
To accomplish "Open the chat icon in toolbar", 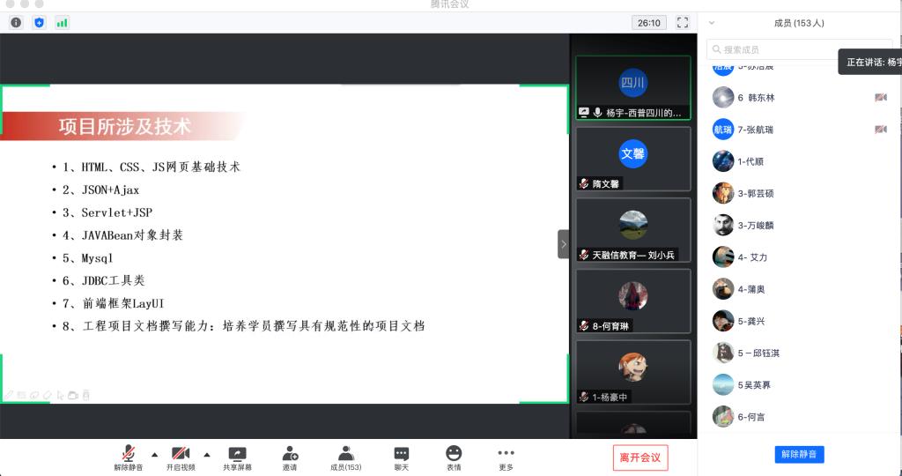I will tap(401, 453).
